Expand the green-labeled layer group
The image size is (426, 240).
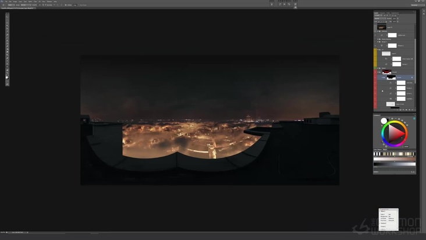[378, 68]
